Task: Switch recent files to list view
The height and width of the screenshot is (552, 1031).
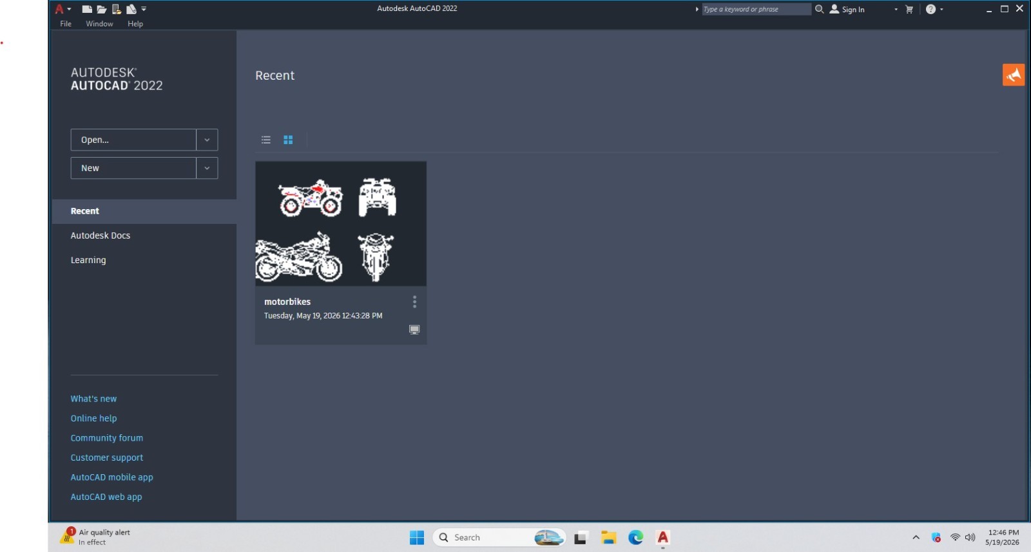Action: [x=266, y=140]
